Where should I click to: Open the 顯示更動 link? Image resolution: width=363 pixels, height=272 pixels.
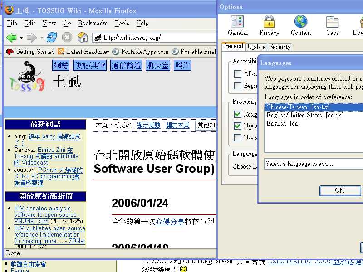click(x=148, y=126)
